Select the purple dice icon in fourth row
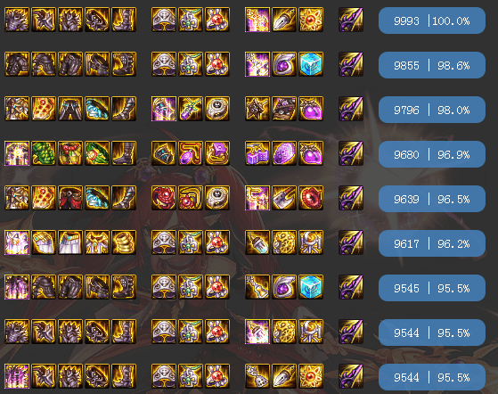 (x=257, y=153)
